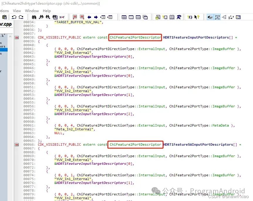
Task: Navigate forward with the blue right arrow
Action: coord(96,17)
